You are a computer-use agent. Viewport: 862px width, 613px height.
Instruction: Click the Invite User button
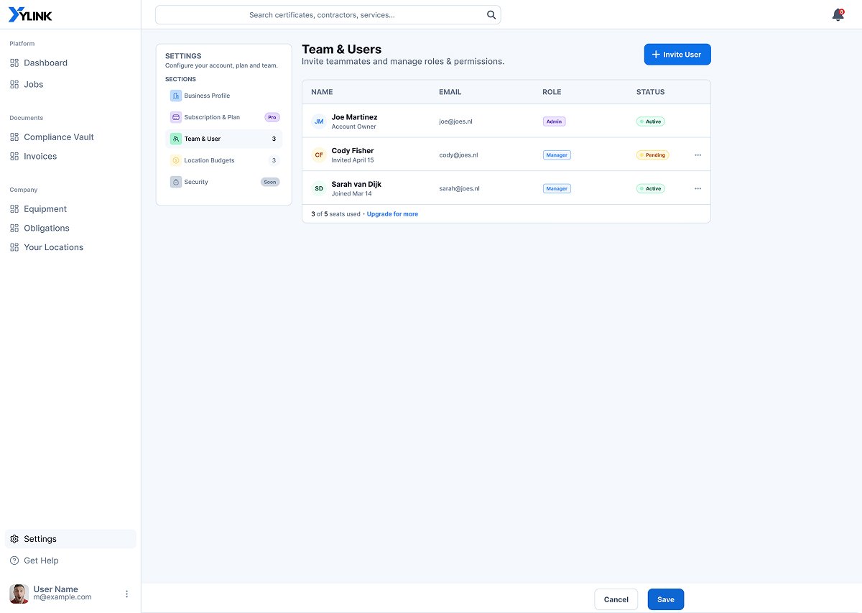click(677, 55)
